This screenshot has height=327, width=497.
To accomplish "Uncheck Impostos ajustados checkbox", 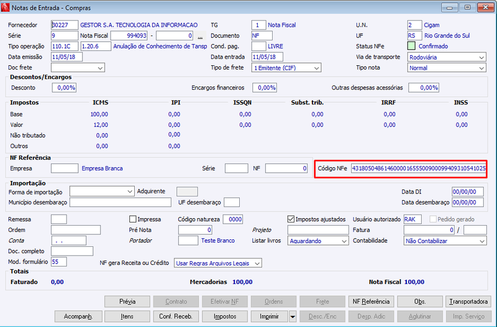I will pyautogui.click(x=291, y=219).
